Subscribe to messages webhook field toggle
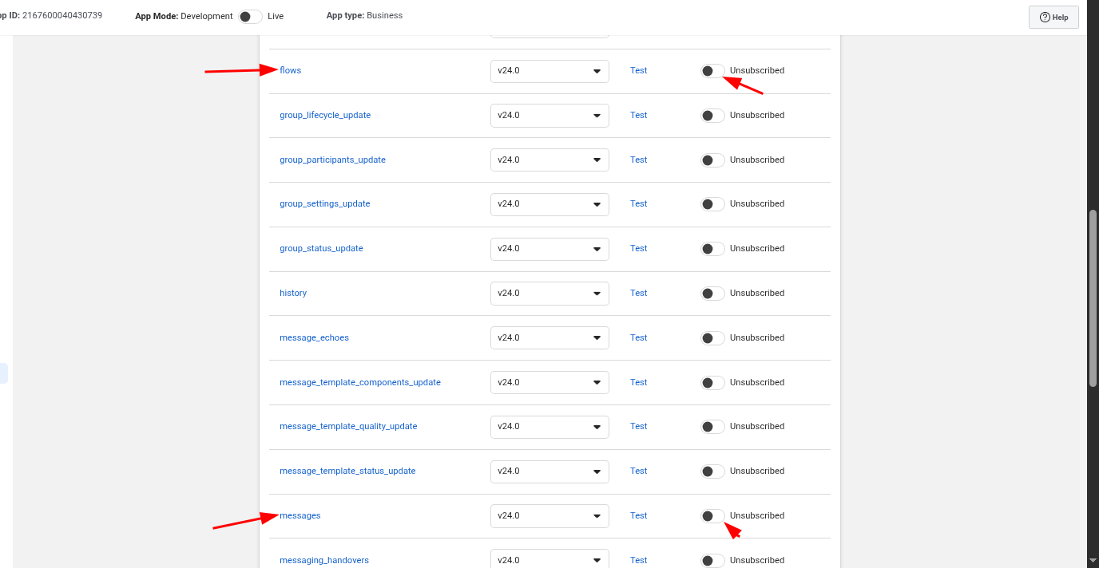The image size is (1099, 568). coord(712,516)
